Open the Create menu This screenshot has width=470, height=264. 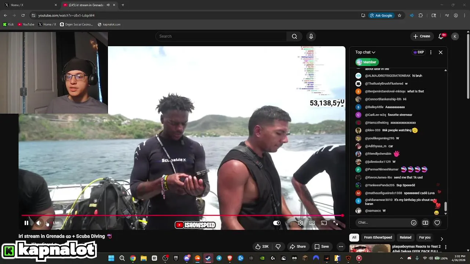[422, 36]
